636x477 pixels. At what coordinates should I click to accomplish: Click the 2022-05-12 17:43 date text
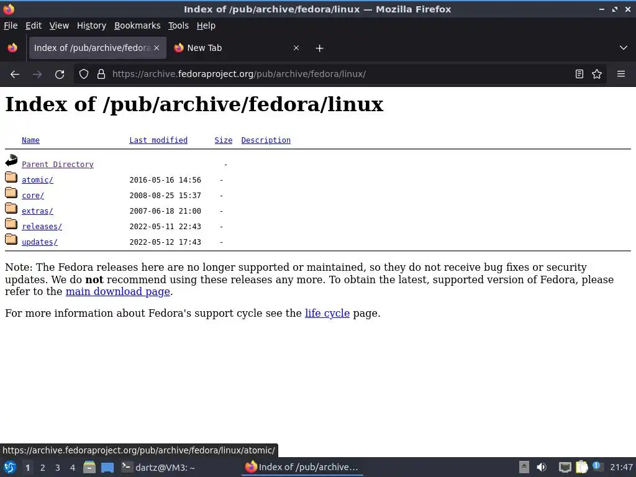(165, 242)
